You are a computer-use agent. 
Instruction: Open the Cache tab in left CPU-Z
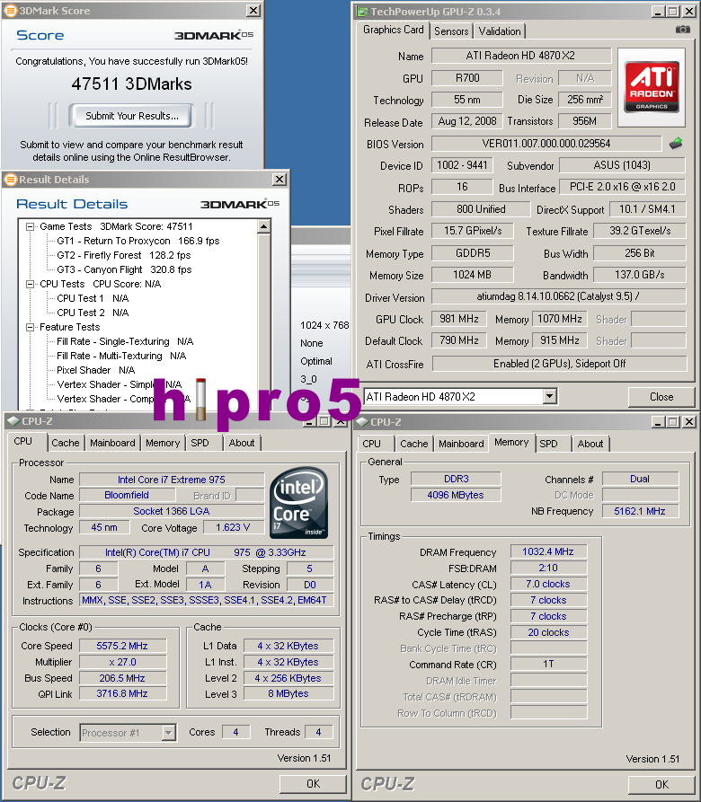(x=66, y=443)
